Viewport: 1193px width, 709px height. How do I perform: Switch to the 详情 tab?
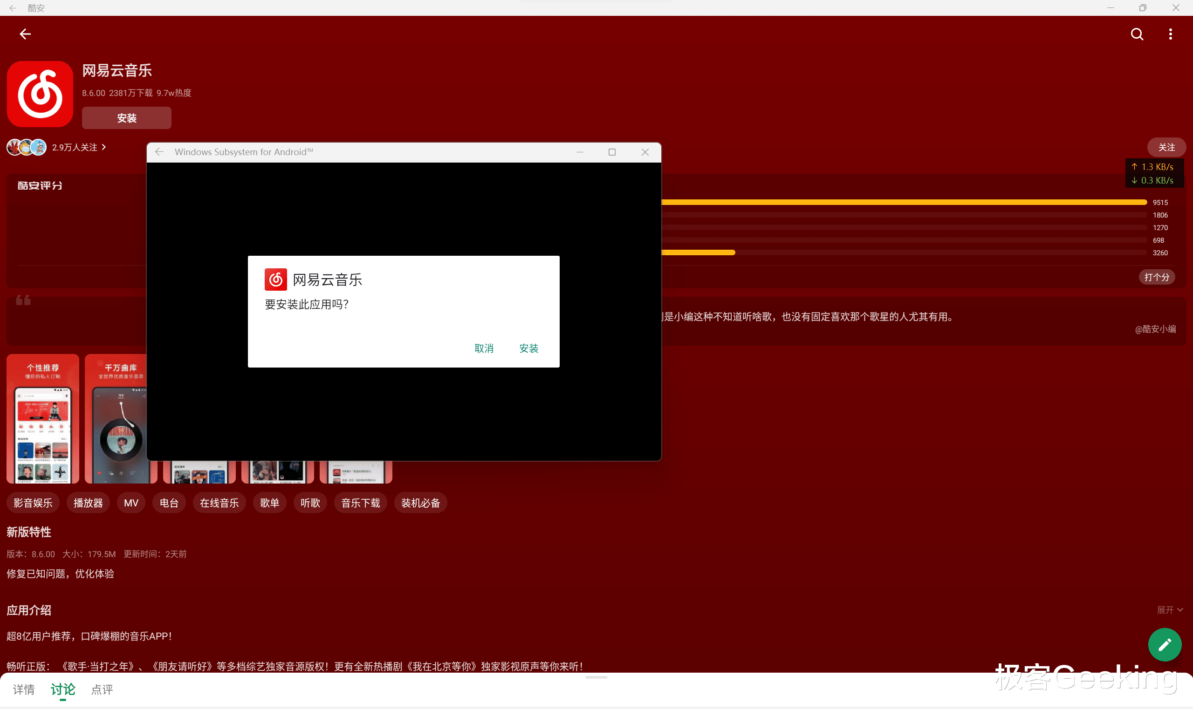(x=23, y=689)
